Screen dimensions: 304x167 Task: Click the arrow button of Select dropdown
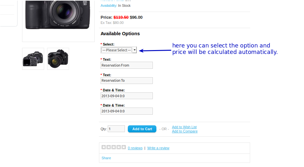[135, 50]
